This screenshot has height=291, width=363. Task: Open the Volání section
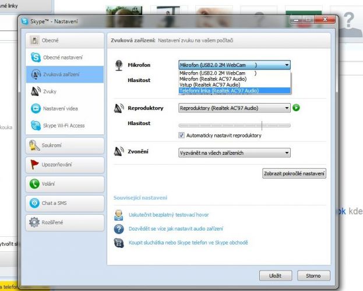point(65,184)
